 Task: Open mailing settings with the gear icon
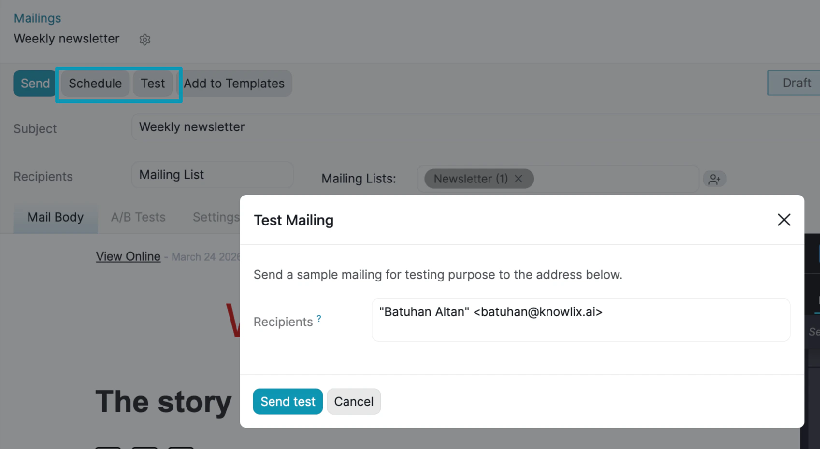click(144, 40)
